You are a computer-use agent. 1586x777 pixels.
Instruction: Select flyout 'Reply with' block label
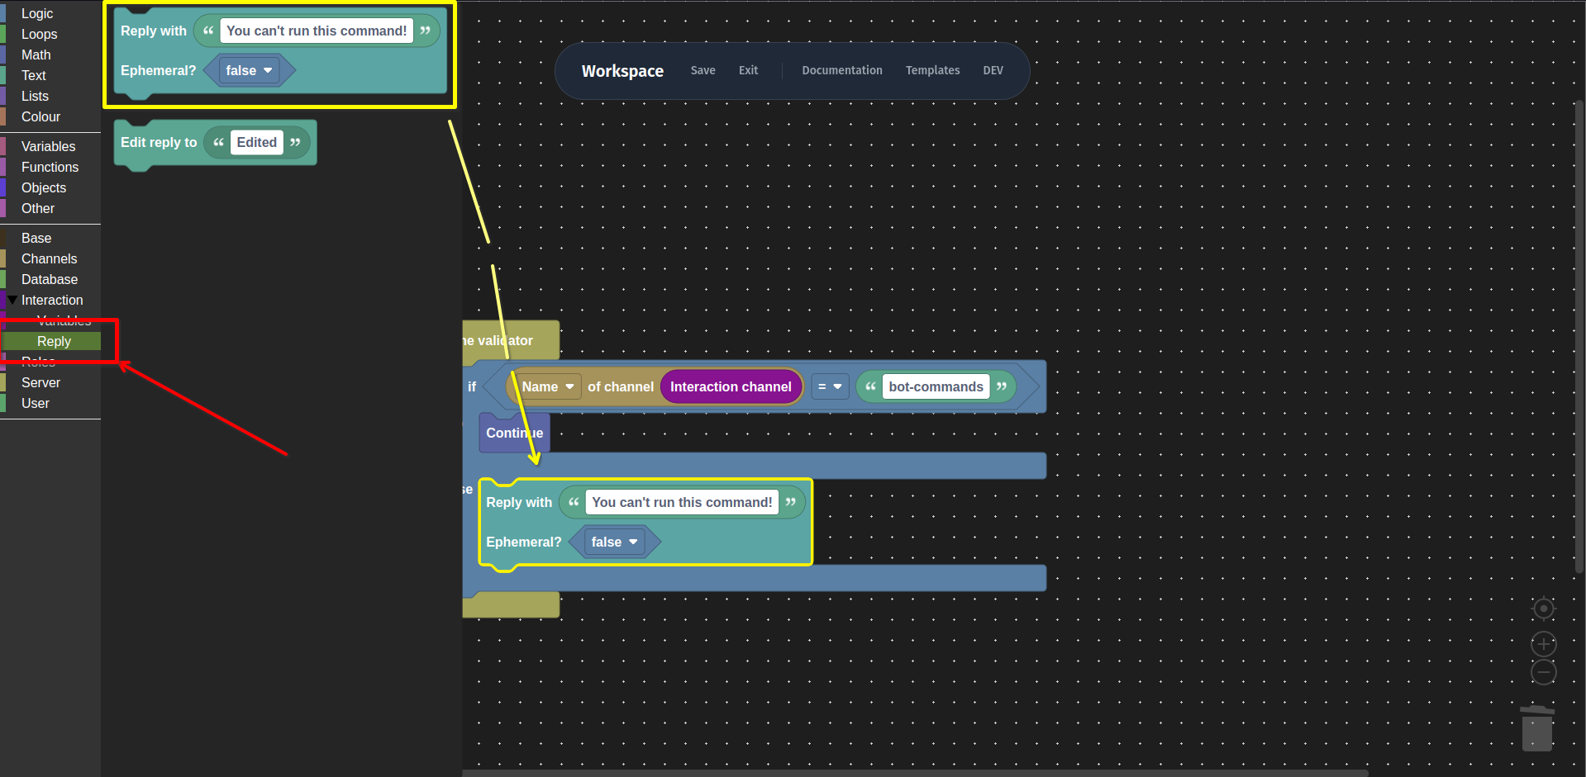154,31
